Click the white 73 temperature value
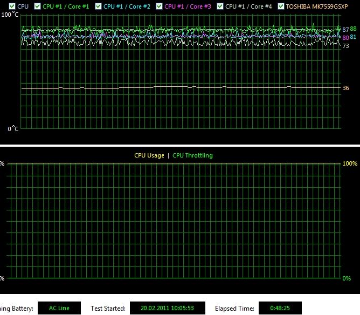Viewport: 360px width, 315px height. 345,46
